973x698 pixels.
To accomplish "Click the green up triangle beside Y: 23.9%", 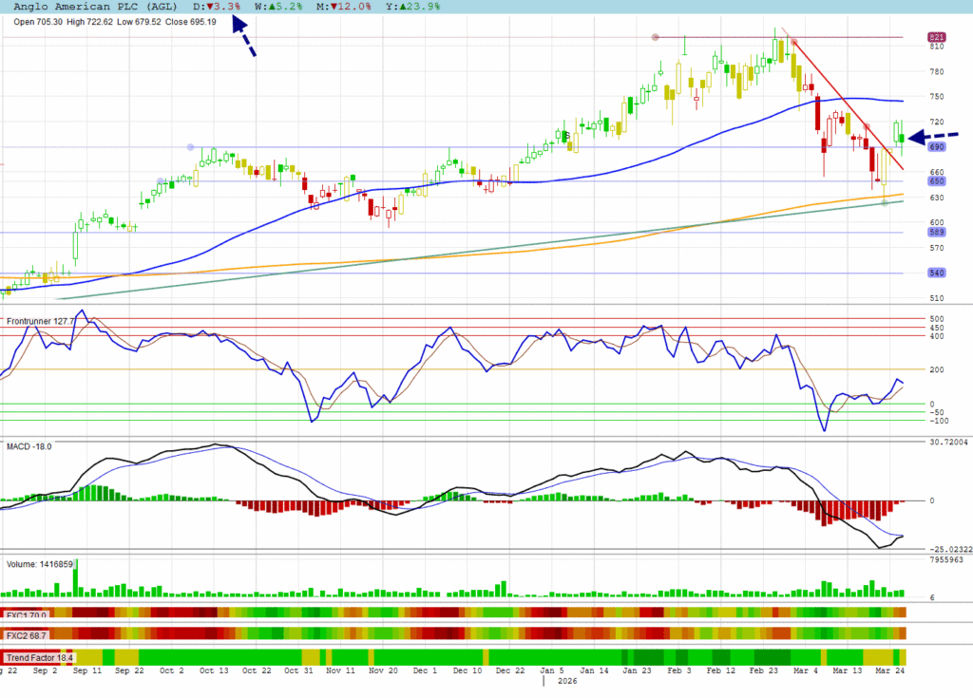I will 410,7.
